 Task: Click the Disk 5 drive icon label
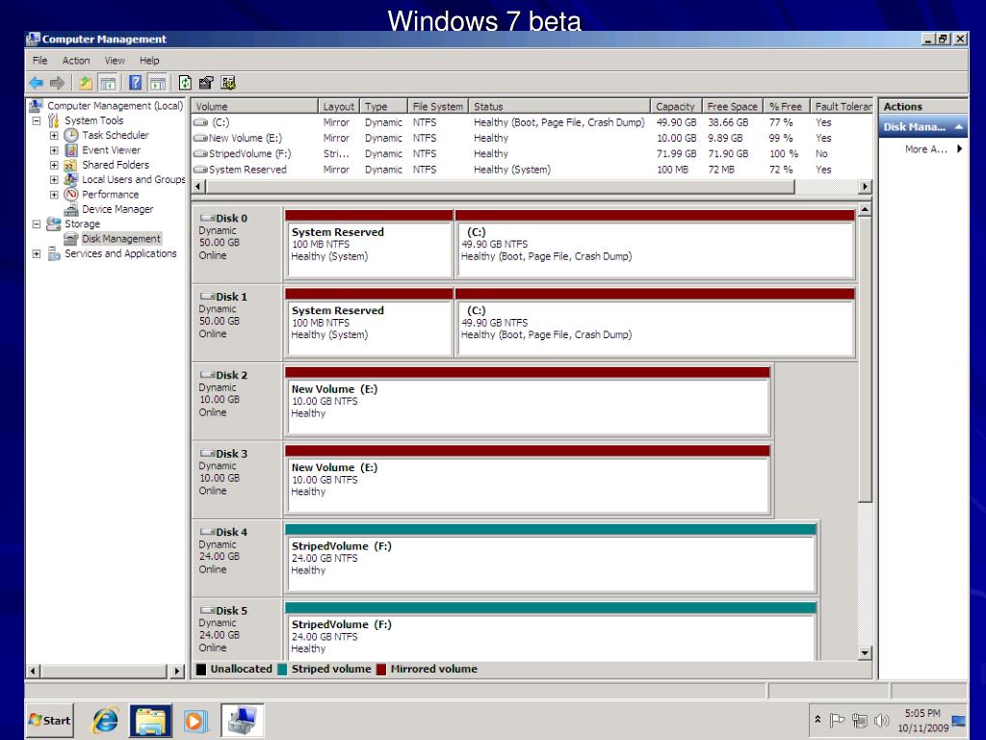223,611
